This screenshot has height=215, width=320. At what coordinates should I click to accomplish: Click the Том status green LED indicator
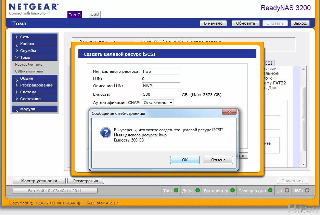(x=176, y=190)
